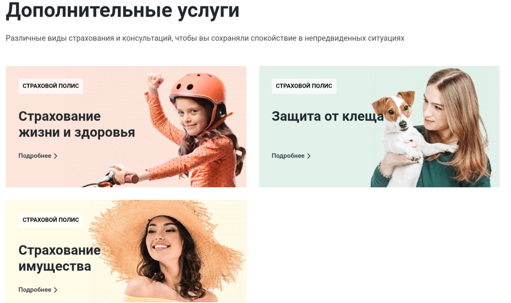Screen dimensions: 511x303
Task: Open Подробнее link under Защита от клеща
Action: (291, 156)
